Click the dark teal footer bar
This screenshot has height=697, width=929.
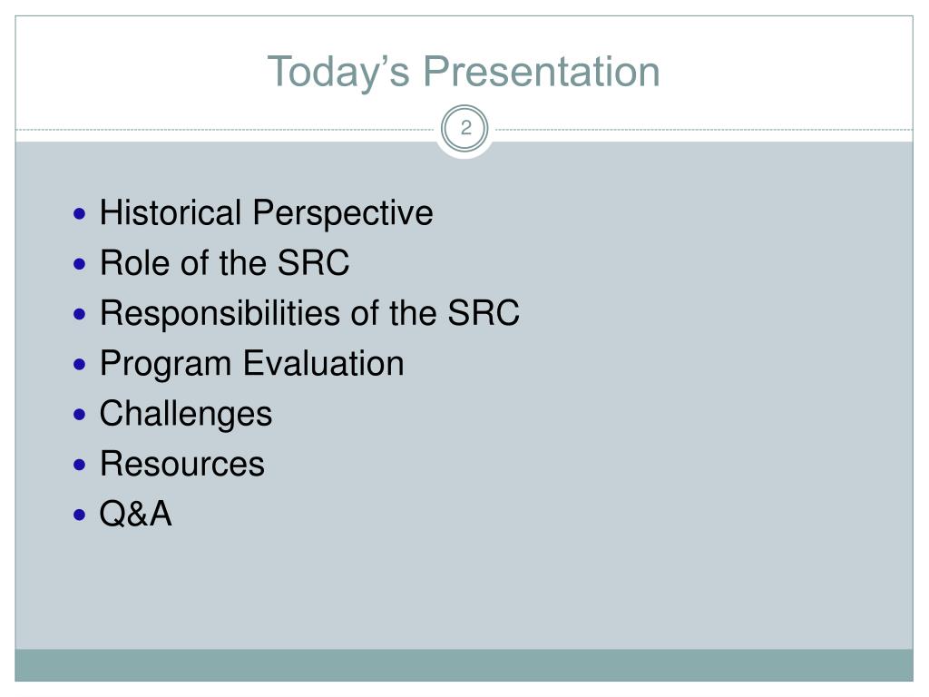pyautogui.click(x=464, y=665)
